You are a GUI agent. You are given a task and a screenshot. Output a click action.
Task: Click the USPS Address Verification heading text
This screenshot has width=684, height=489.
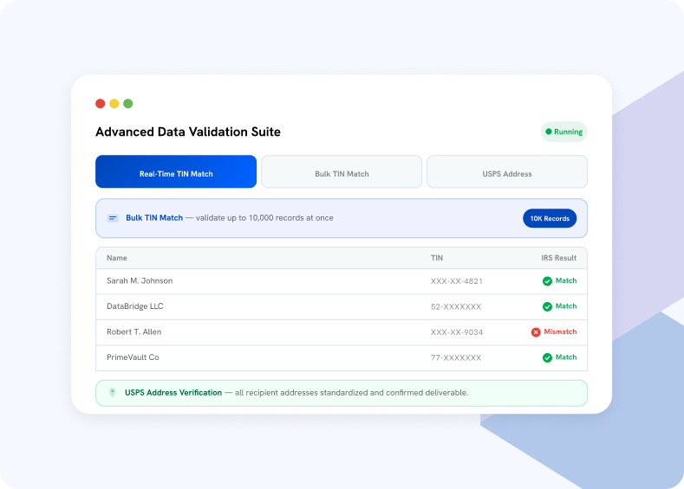(x=173, y=392)
